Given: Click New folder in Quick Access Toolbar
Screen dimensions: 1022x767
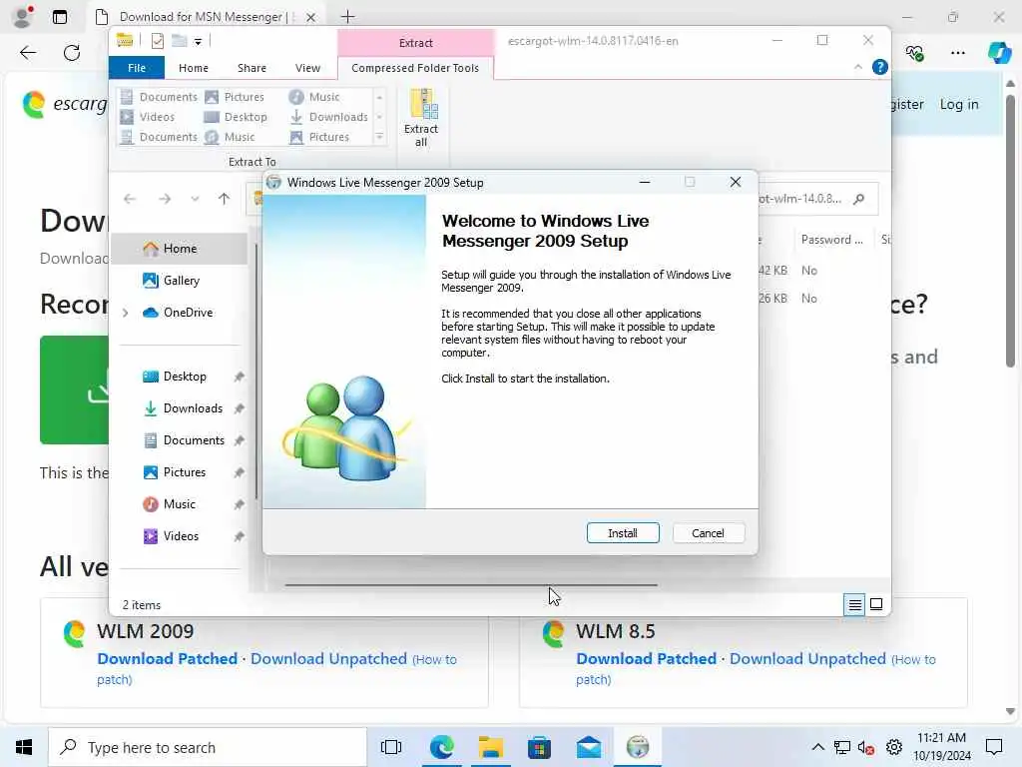Looking at the screenshot, I should point(180,41).
